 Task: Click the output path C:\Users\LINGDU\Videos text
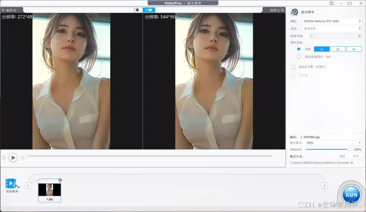pyautogui.click(x=322, y=163)
